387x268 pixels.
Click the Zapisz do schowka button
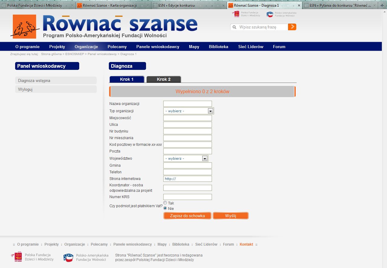[x=187, y=216]
